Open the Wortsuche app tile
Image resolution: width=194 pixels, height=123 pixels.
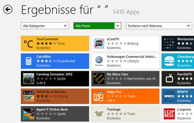(178, 43)
